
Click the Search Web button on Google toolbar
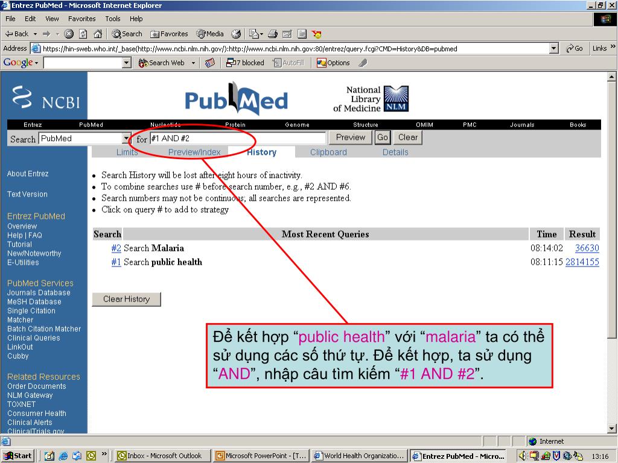point(162,63)
